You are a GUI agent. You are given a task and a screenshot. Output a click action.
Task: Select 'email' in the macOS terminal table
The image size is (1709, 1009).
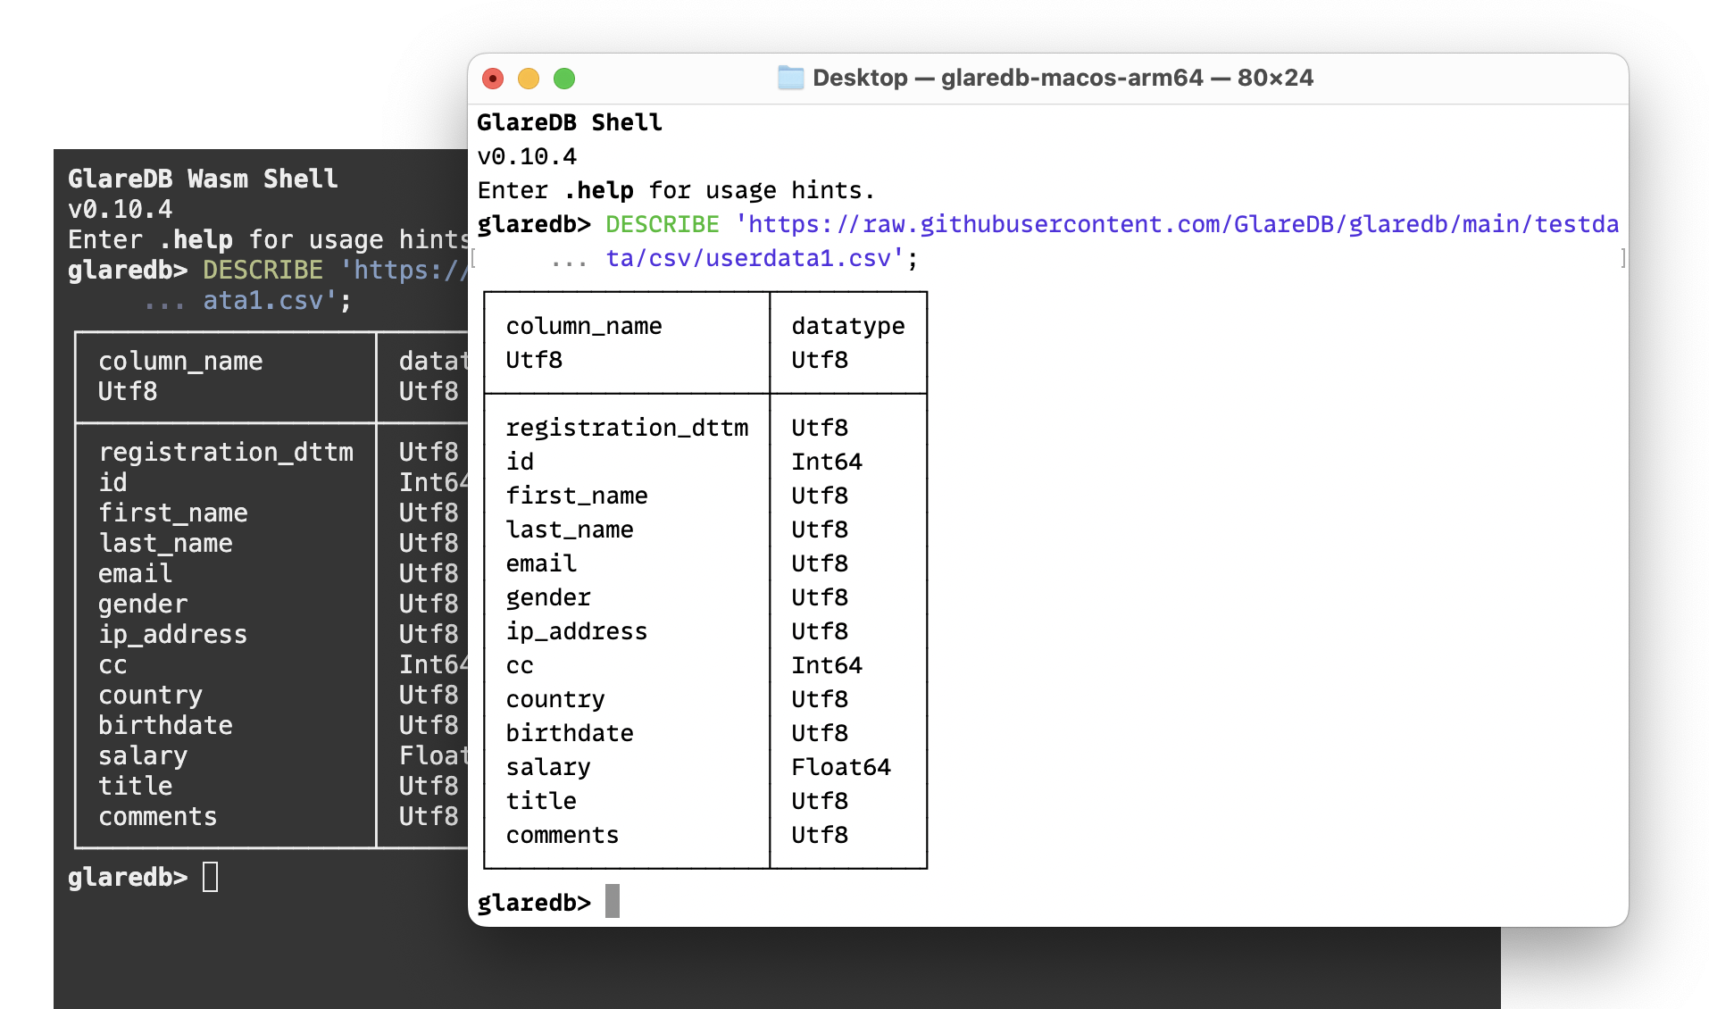[541, 563]
